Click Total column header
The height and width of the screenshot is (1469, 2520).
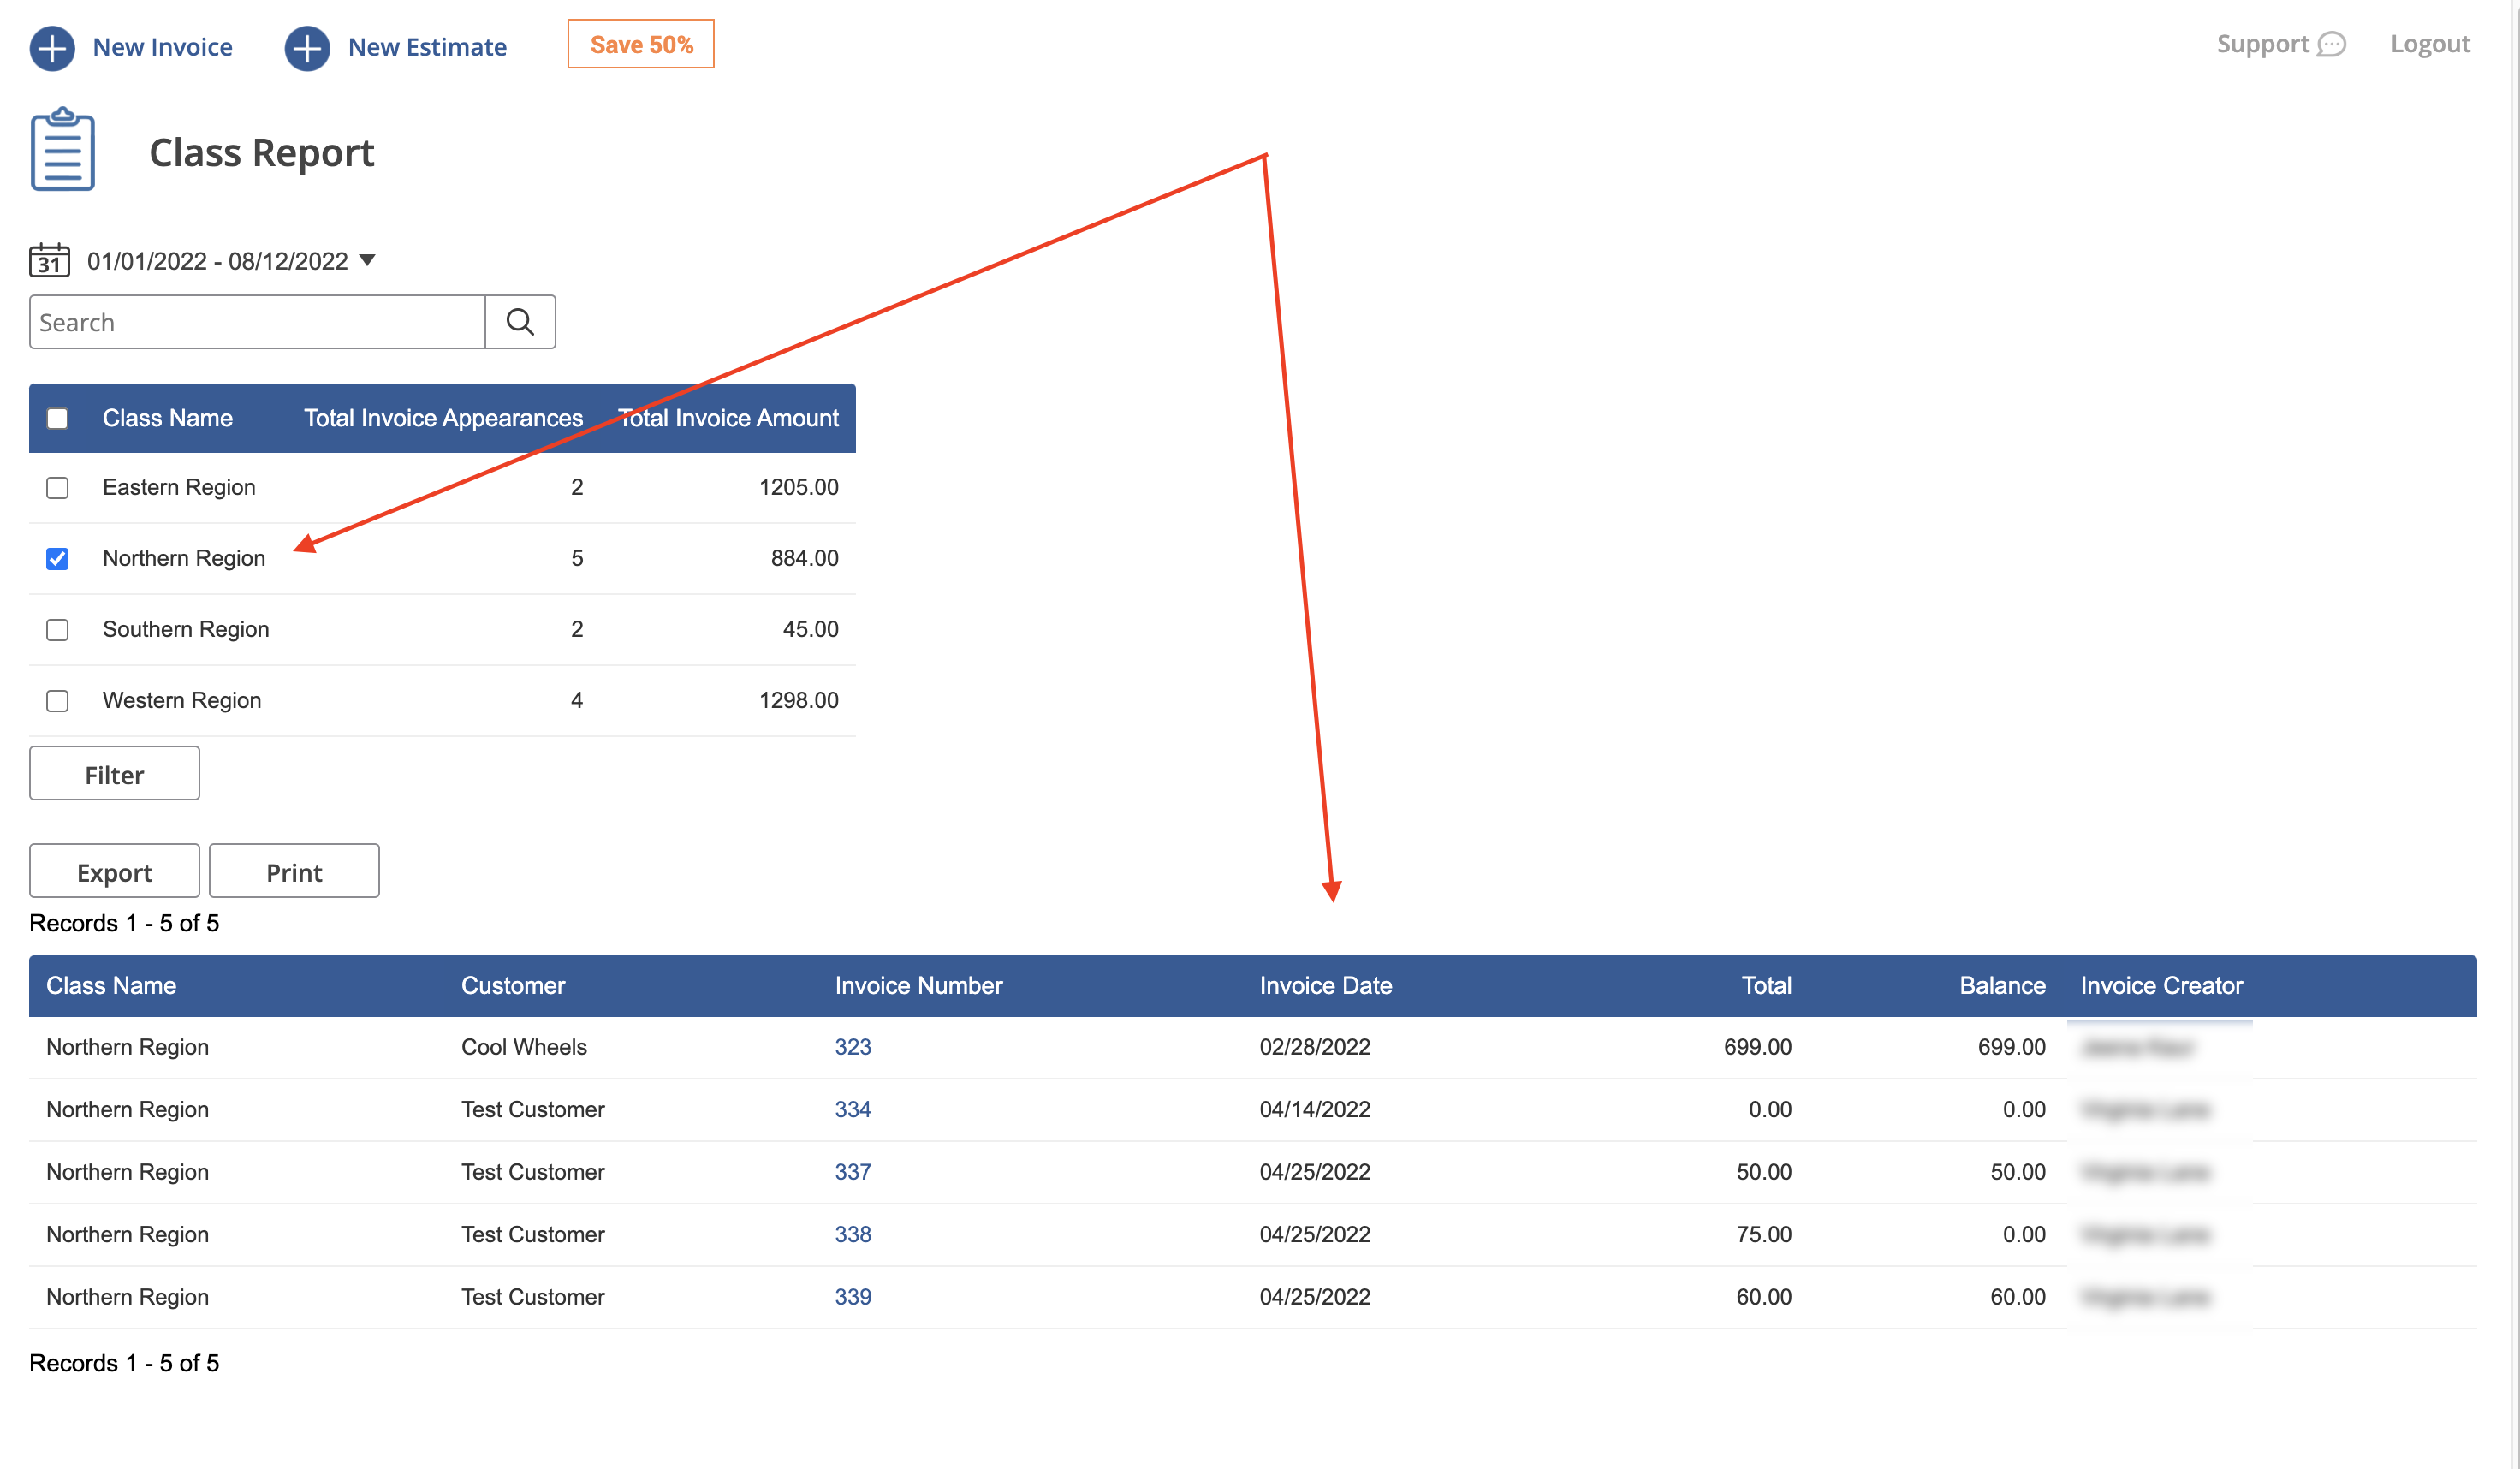pos(1766,986)
